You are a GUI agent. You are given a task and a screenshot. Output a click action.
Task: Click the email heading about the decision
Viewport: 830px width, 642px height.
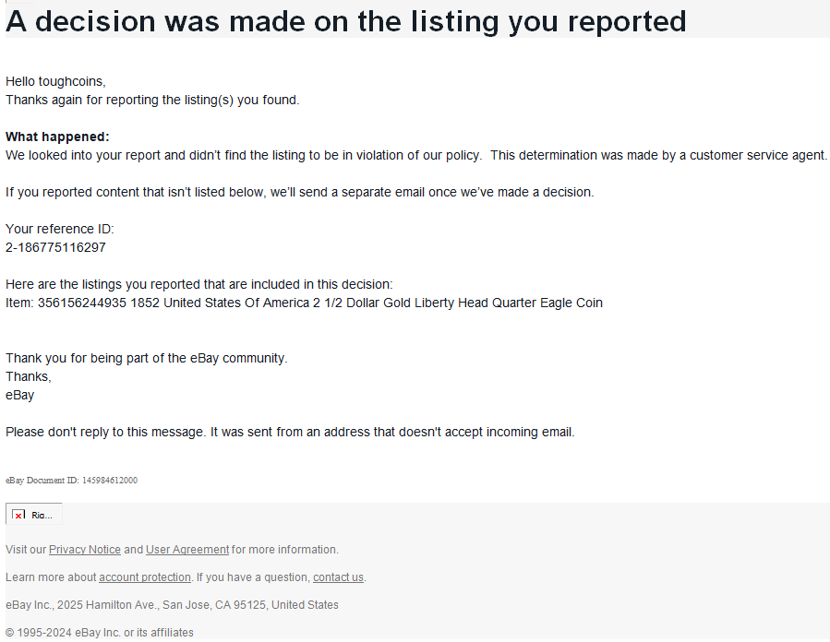[x=346, y=20]
